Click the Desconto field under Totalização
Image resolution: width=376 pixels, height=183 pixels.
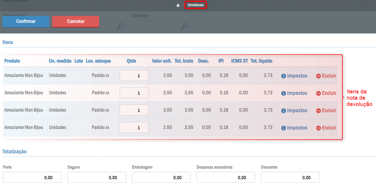(290, 177)
